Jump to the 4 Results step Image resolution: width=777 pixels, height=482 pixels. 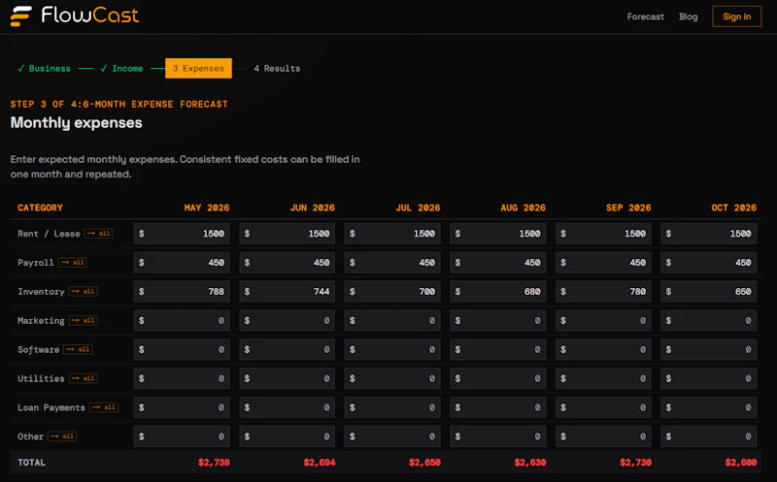pyautogui.click(x=277, y=68)
